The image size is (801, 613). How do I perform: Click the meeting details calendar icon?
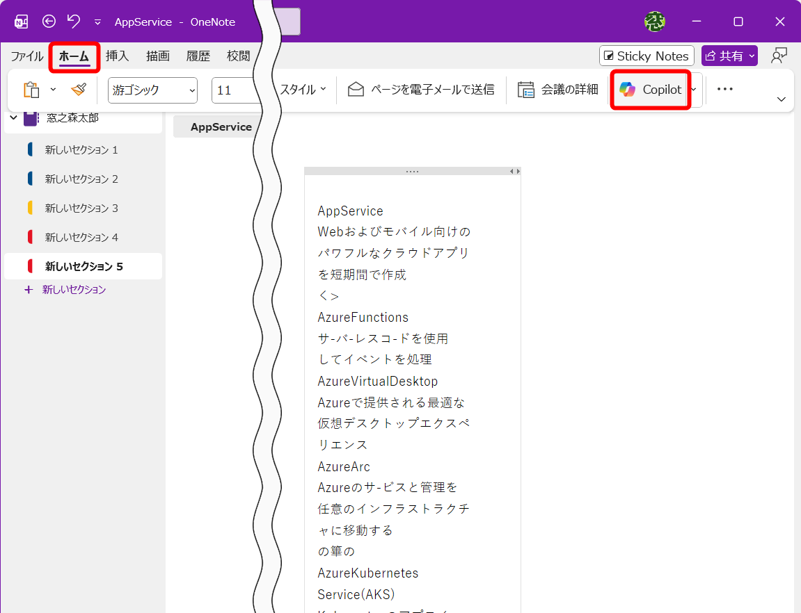pyautogui.click(x=525, y=90)
